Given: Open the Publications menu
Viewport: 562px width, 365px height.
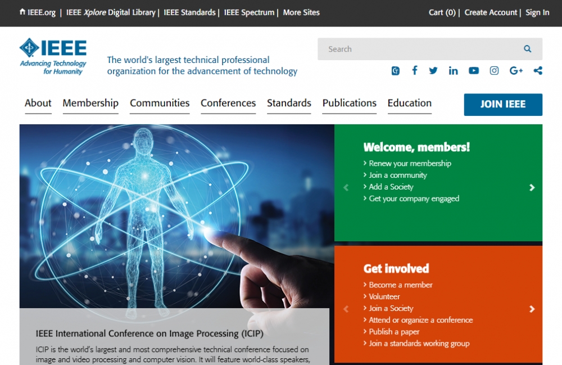Looking at the screenshot, I should pyautogui.click(x=349, y=103).
